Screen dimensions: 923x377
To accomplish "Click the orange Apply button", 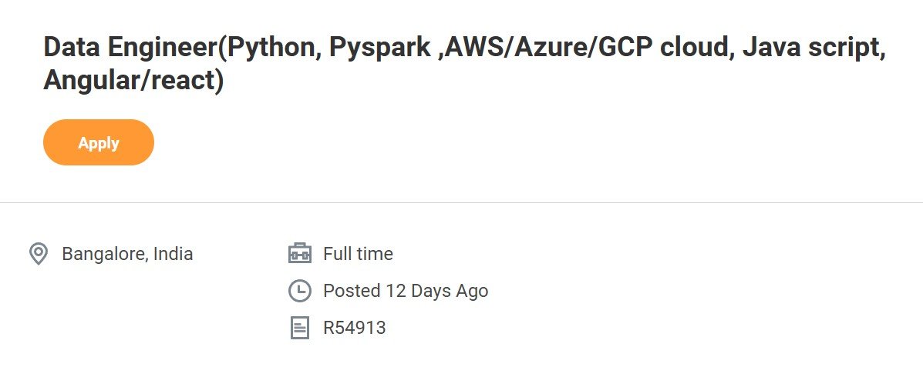I will tap(98, 142).
